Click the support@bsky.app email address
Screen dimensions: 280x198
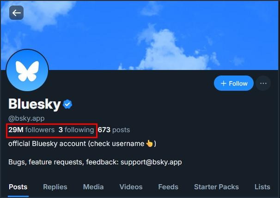151,162
